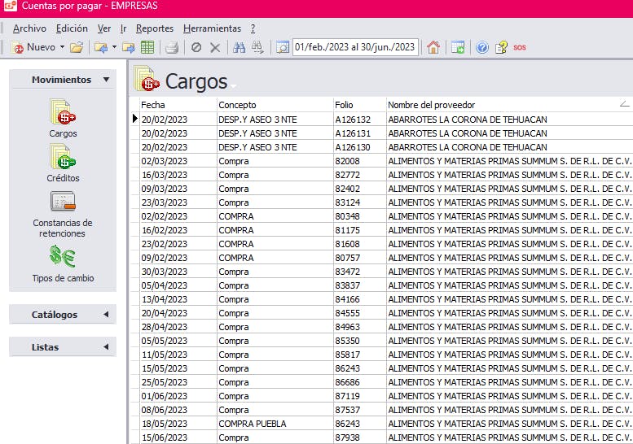Select folio A126130 cell
The height and width of the screenshot is (444, 633).
360,147
